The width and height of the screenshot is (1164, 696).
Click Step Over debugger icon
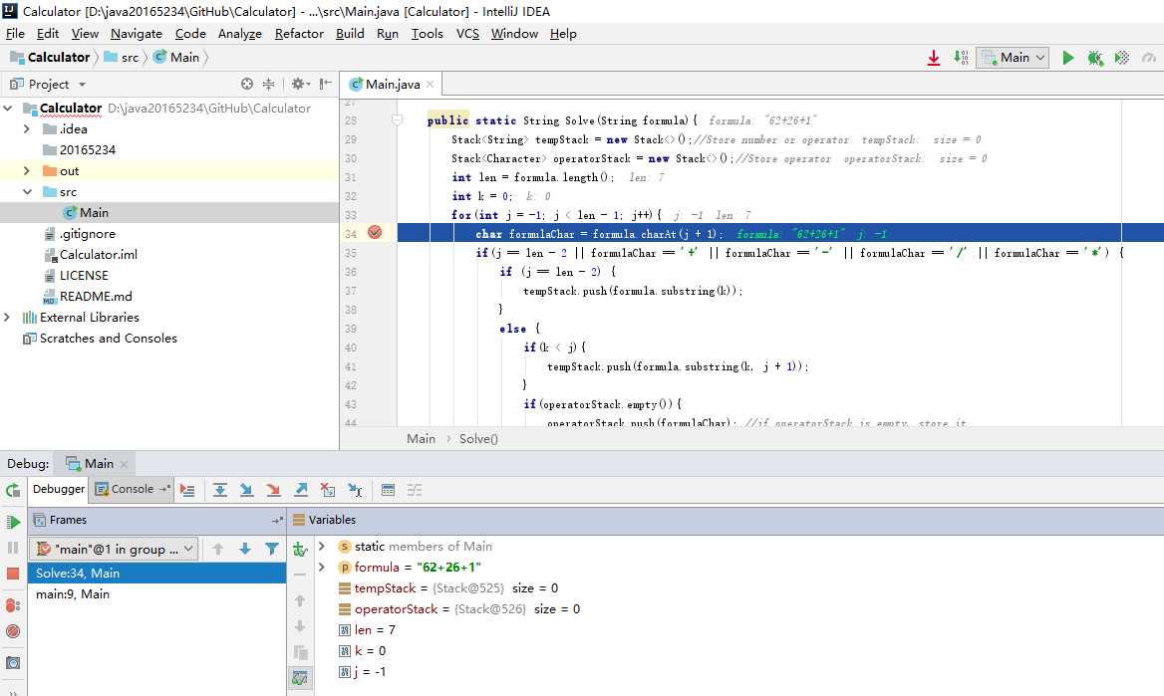[219, 490]
